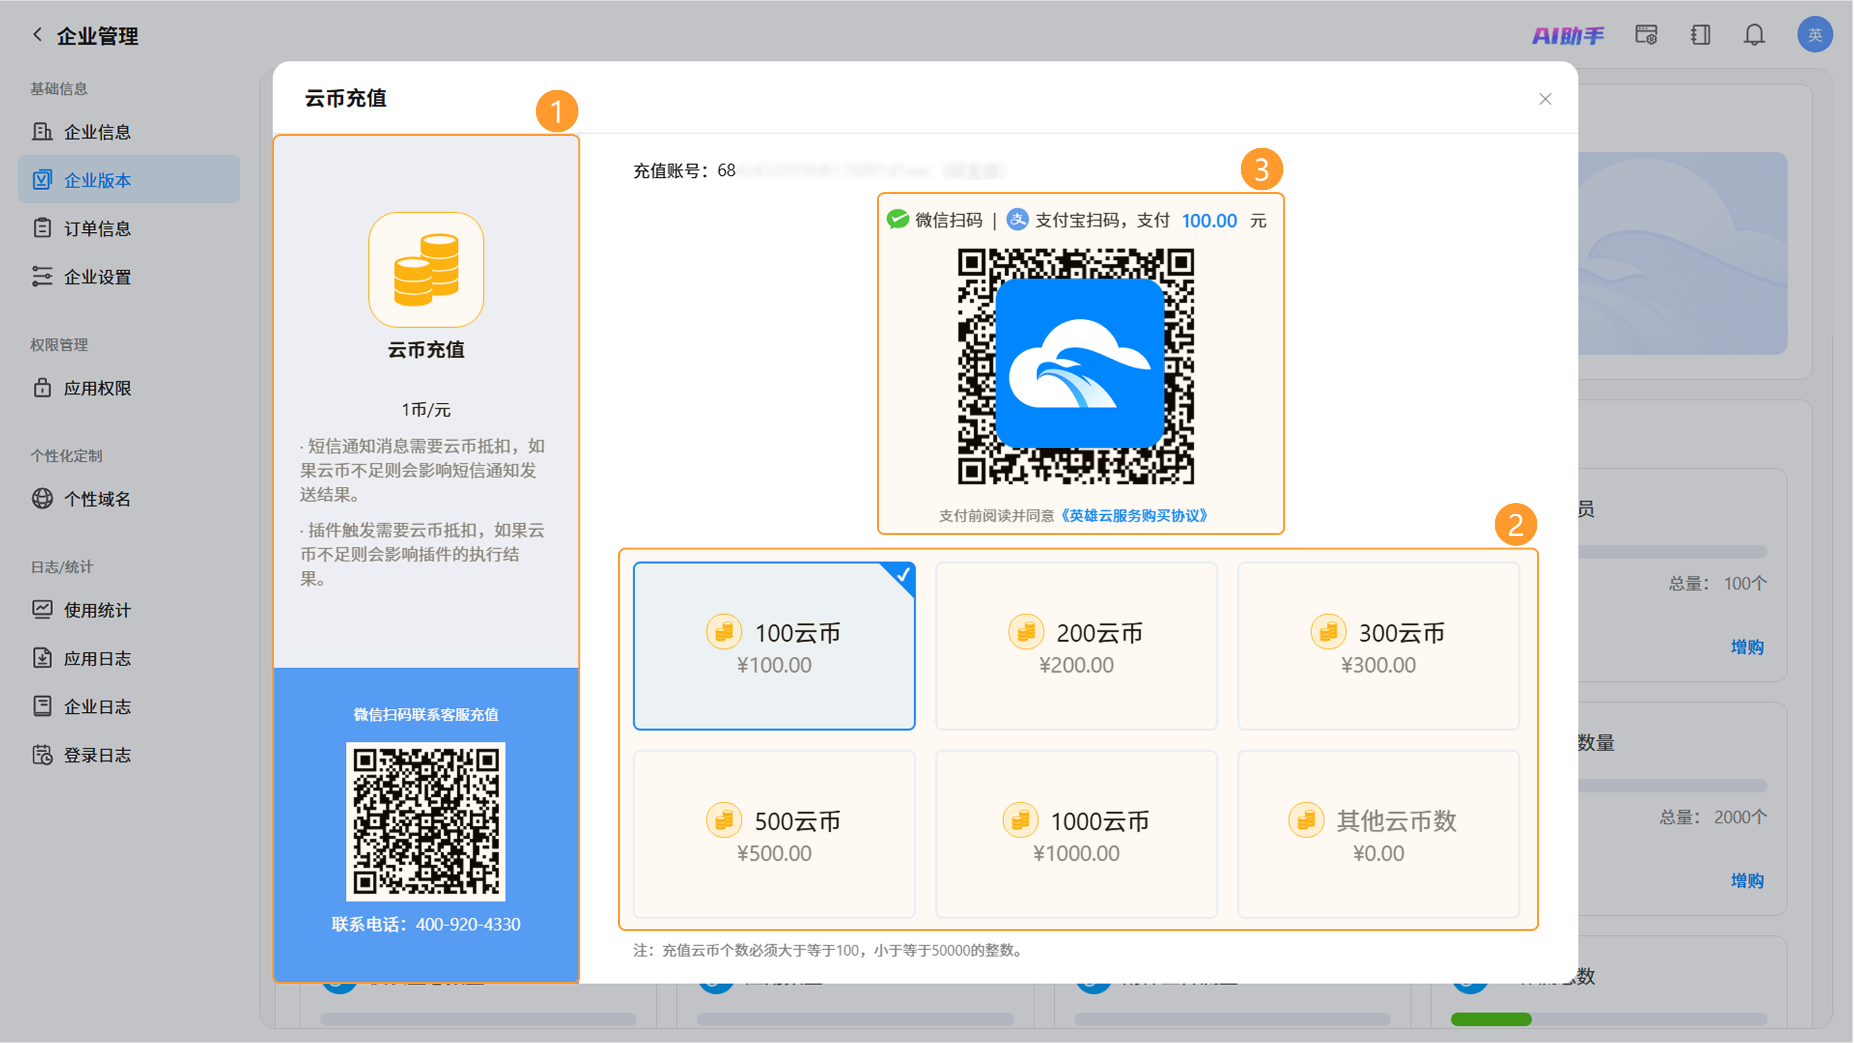Click the 1币/元 rate text
Viewport: 1854px width, 1043px height.
coord(425,409)
